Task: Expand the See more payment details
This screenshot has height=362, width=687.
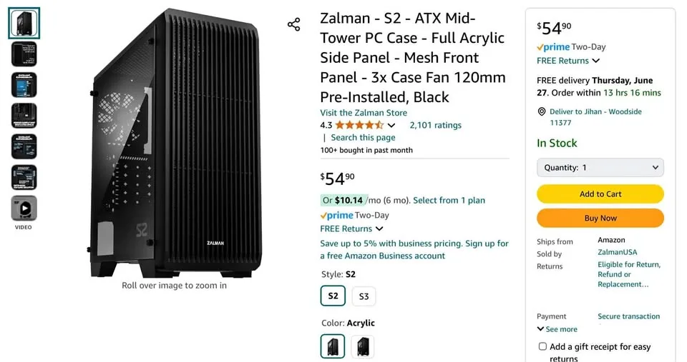Action: point(557,329)
